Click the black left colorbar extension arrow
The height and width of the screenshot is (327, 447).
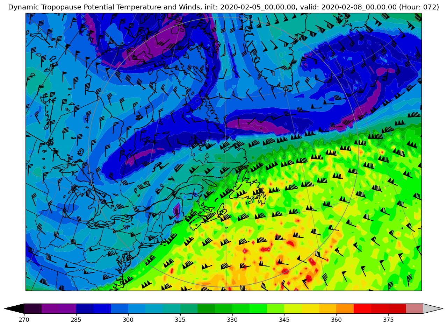(x=15, y=308)
